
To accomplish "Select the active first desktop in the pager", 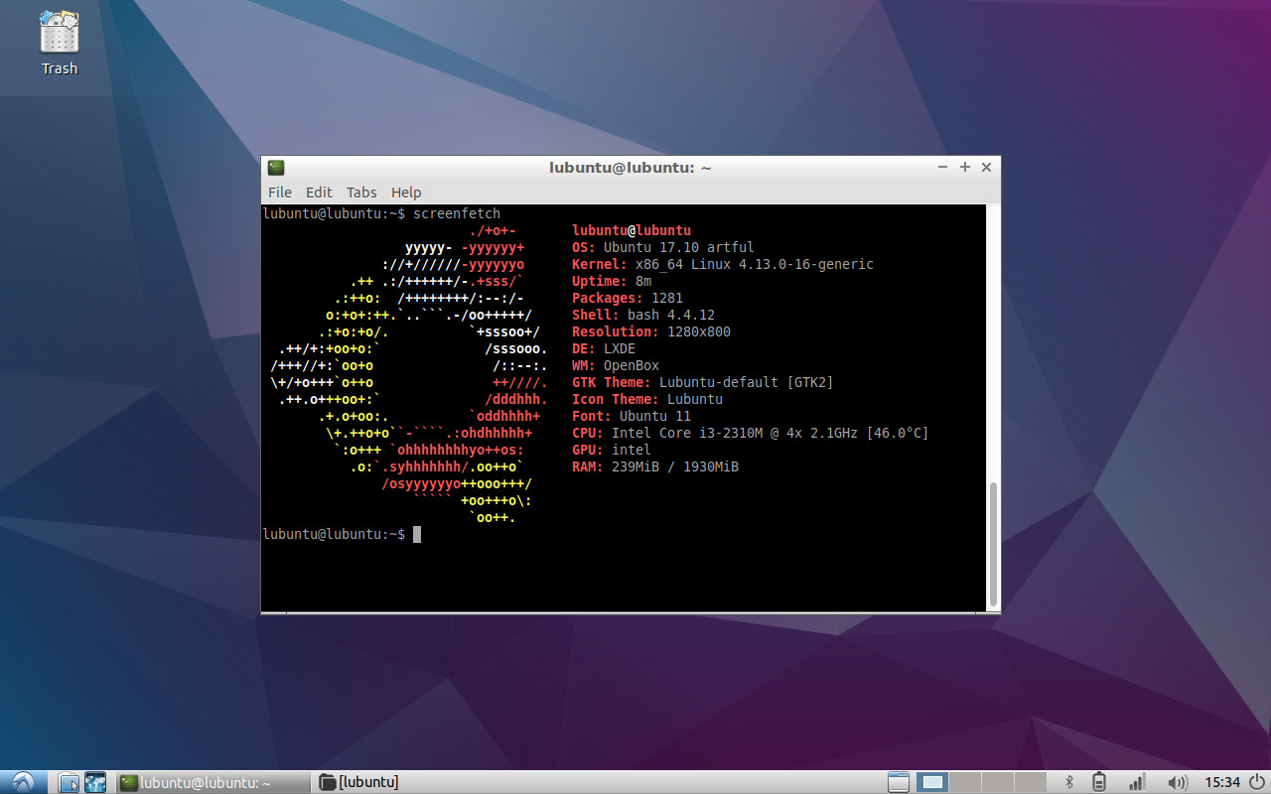I will click(x=932, y=782).
